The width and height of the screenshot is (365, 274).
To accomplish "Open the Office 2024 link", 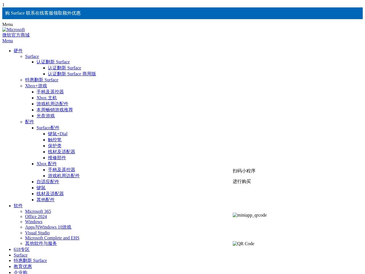I will [36, 217].
